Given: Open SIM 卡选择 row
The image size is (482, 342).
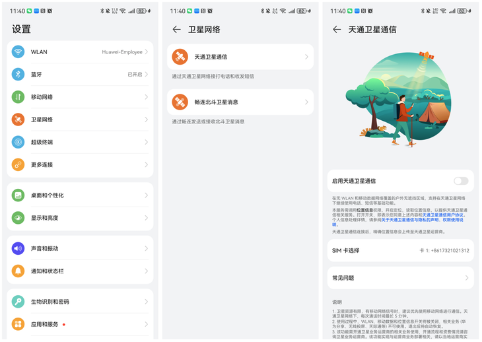Looking at the screenshot, I should coord(401,250).
